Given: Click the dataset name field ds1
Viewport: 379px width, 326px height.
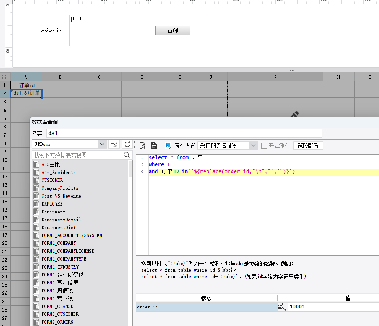Looking at the screenshot, I should coord(184,133).
